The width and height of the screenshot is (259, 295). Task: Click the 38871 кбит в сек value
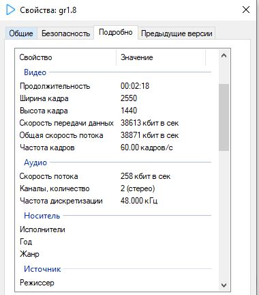point(149,135)
